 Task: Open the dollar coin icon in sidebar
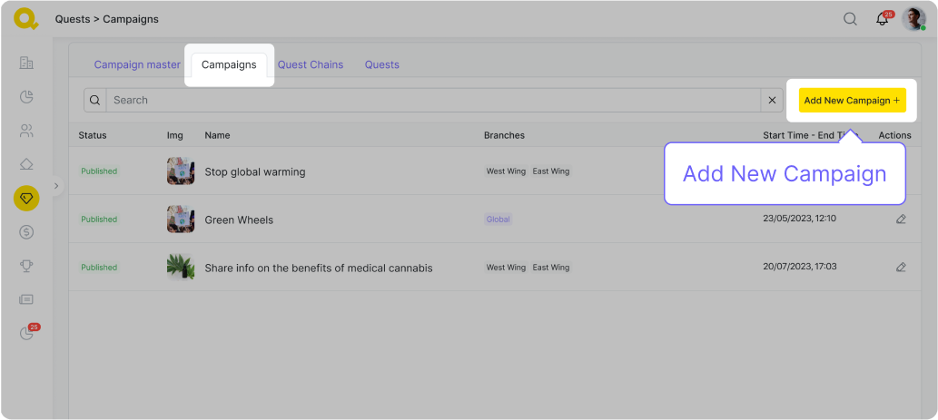click(x=26, y=231)
